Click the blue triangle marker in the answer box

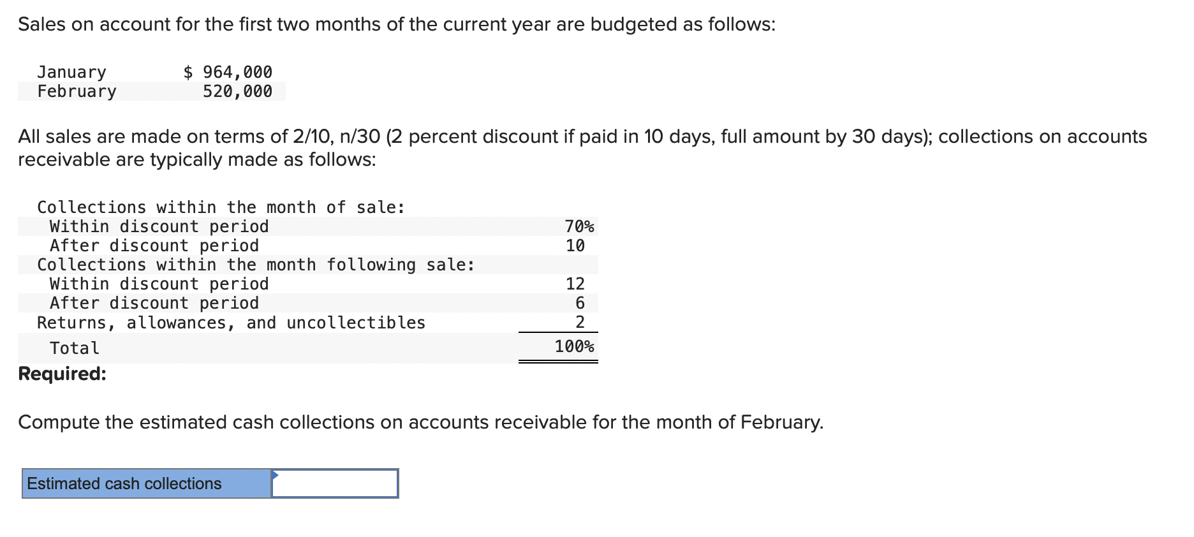point(276,475)
